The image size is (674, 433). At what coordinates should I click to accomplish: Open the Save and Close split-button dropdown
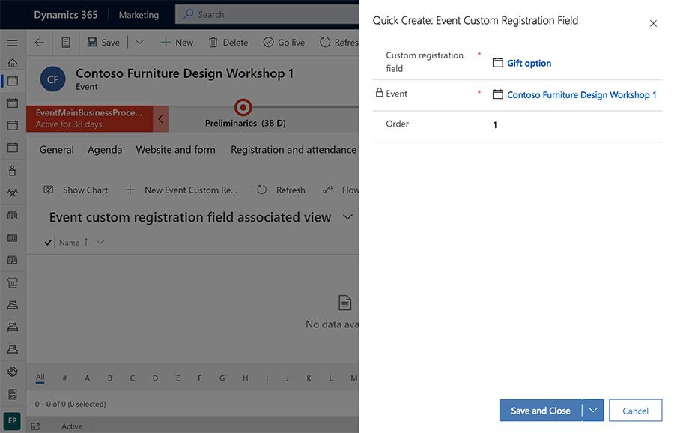pos(593,411)
